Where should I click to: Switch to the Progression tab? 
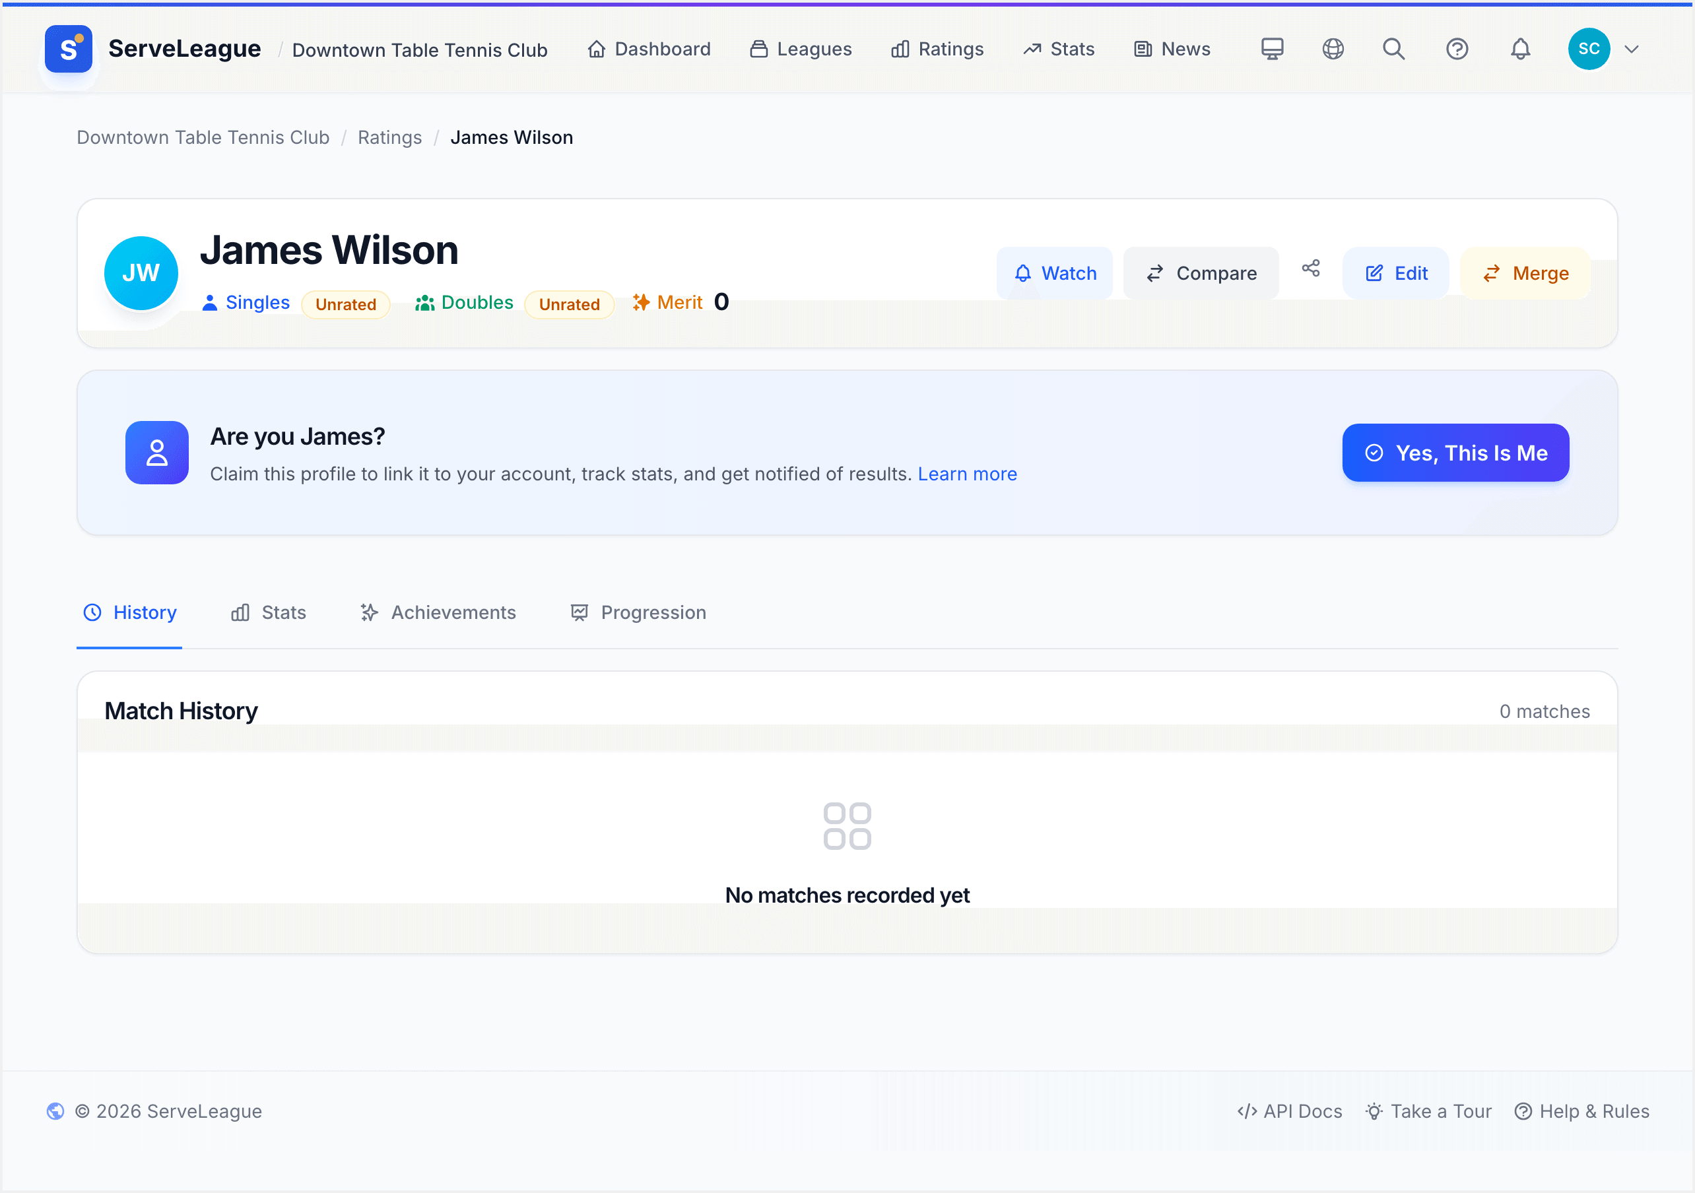tap(638, 612)
